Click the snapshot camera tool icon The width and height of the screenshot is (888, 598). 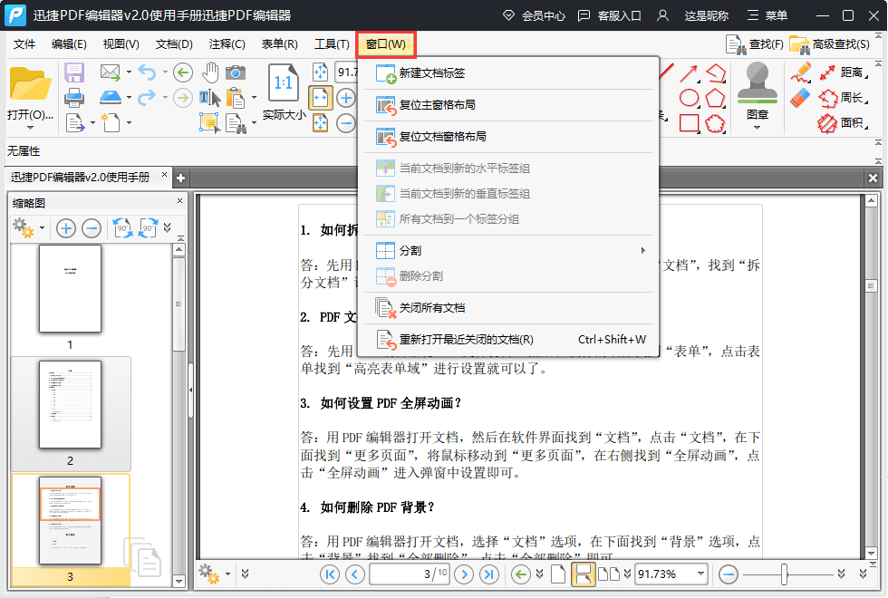point(236,72)
